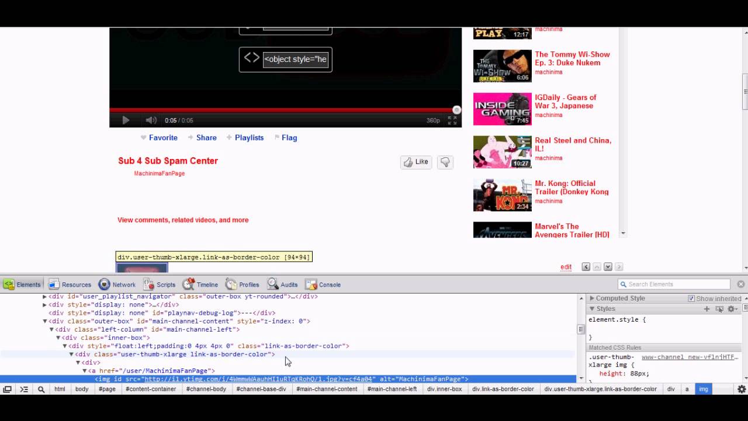The width and height of the screenshot is (748, 421).
Task: Click the dock to main window icon
Action: coord(7,389)
